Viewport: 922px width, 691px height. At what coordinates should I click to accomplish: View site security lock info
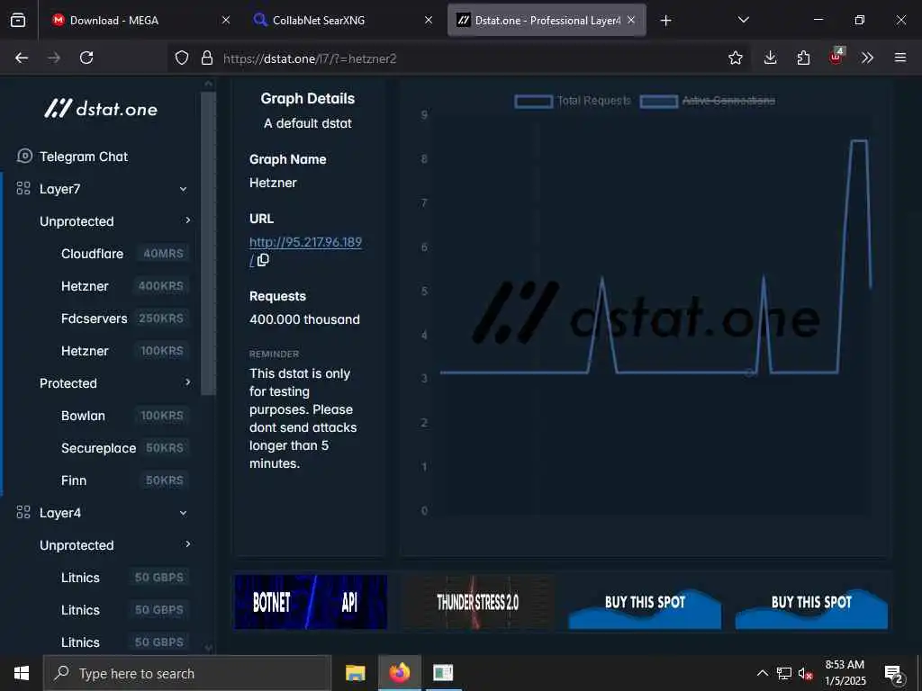[207, 58]
